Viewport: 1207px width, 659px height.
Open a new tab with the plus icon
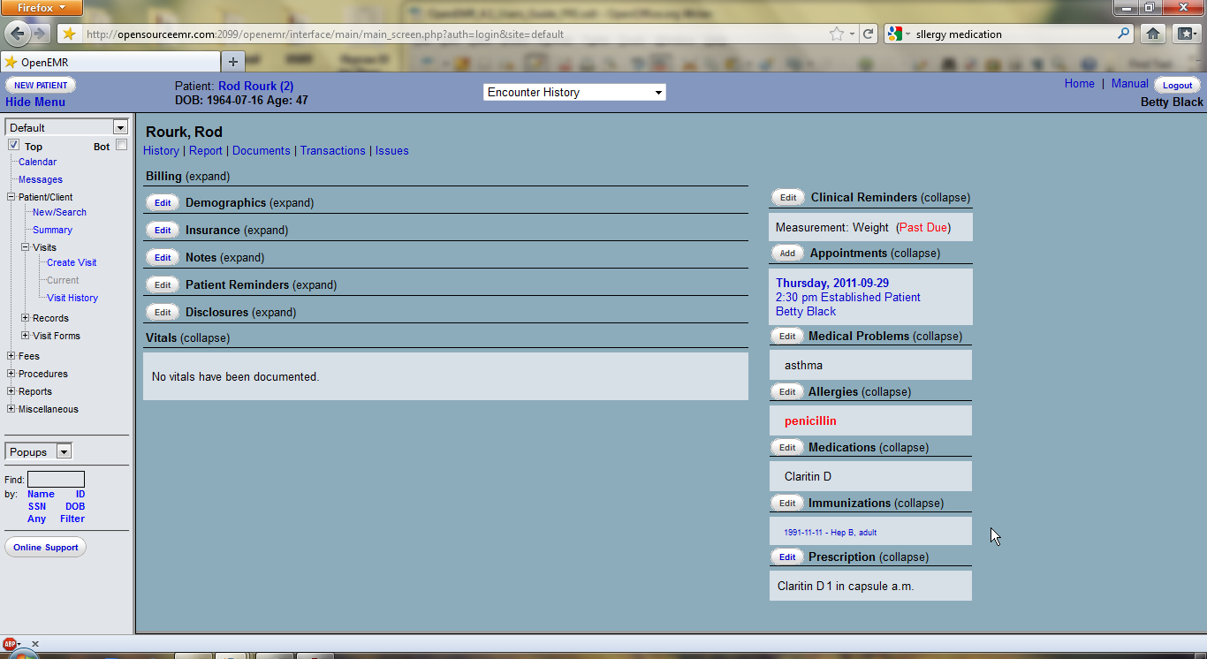[x=233, y=62]
